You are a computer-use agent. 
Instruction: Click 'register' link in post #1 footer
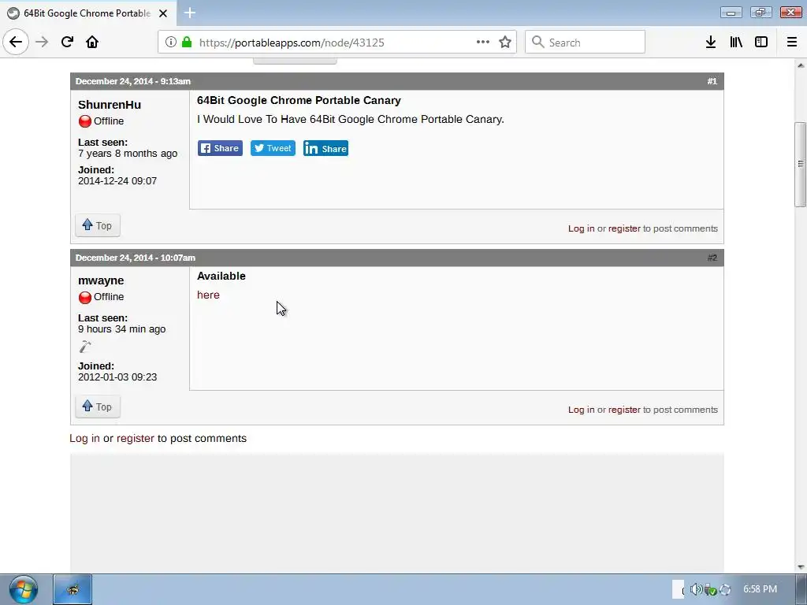[624, 228]
